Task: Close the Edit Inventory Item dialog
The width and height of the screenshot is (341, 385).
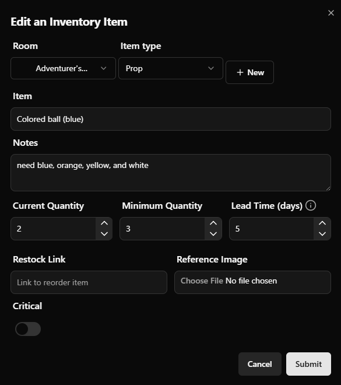Action: pos(331,13)
